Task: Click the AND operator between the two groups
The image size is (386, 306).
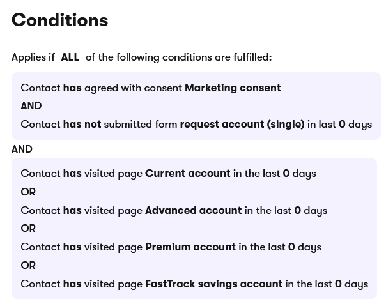Action: (22, 149)
